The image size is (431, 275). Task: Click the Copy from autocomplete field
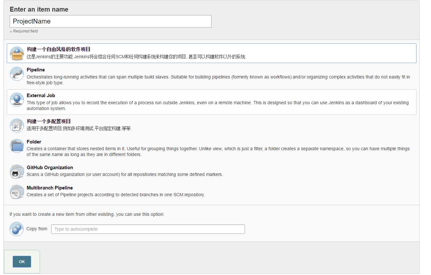click(148, 229)
